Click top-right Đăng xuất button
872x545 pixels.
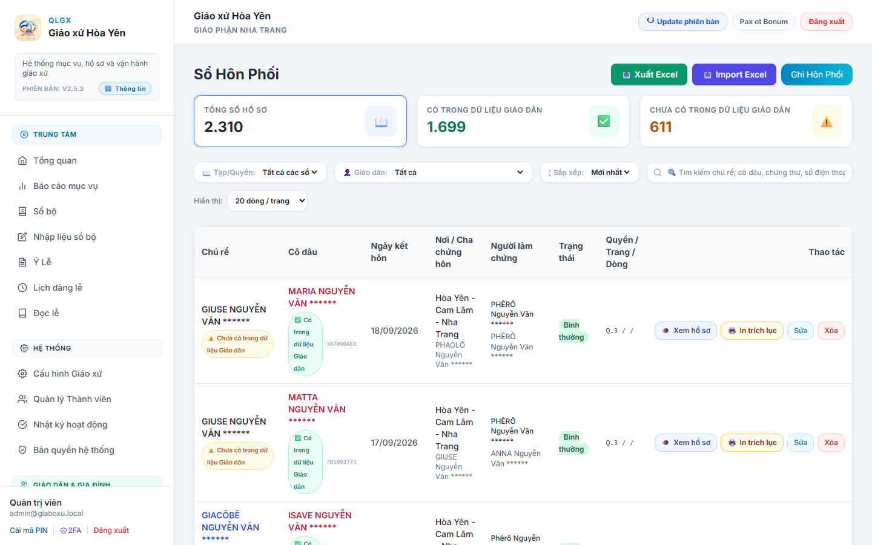click(827, 22)
